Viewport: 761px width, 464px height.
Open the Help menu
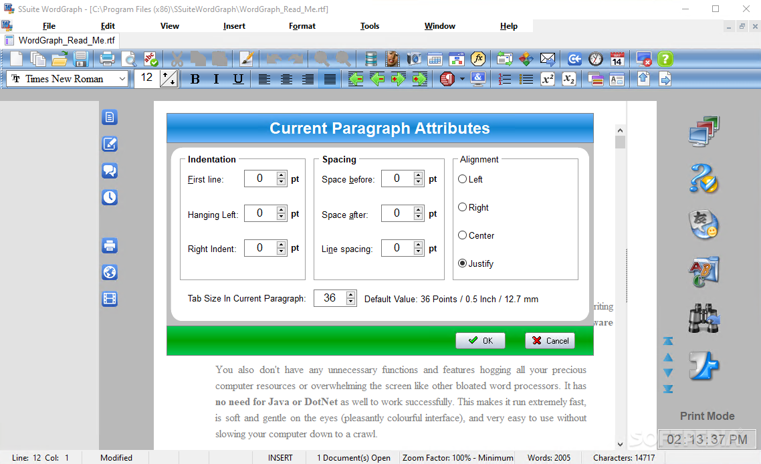coord(509,26)
